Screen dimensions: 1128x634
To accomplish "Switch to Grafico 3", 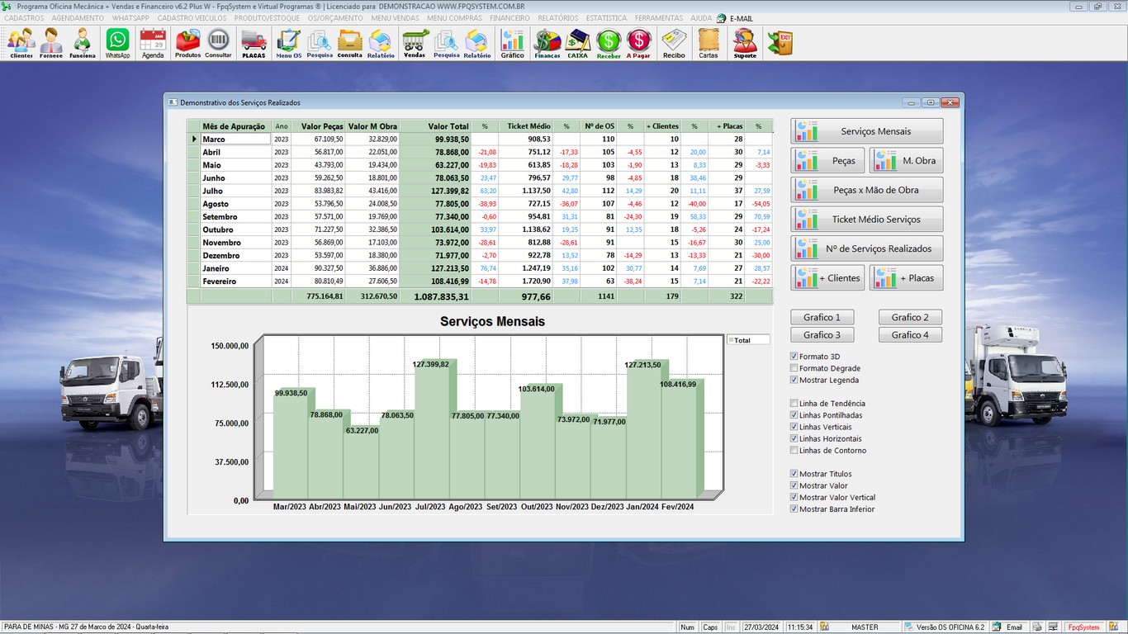I will [x=822, y=335].
